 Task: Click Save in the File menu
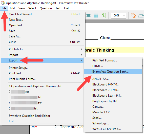point(43,31)
